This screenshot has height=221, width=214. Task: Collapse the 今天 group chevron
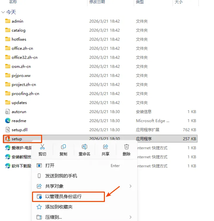point(3,12)
